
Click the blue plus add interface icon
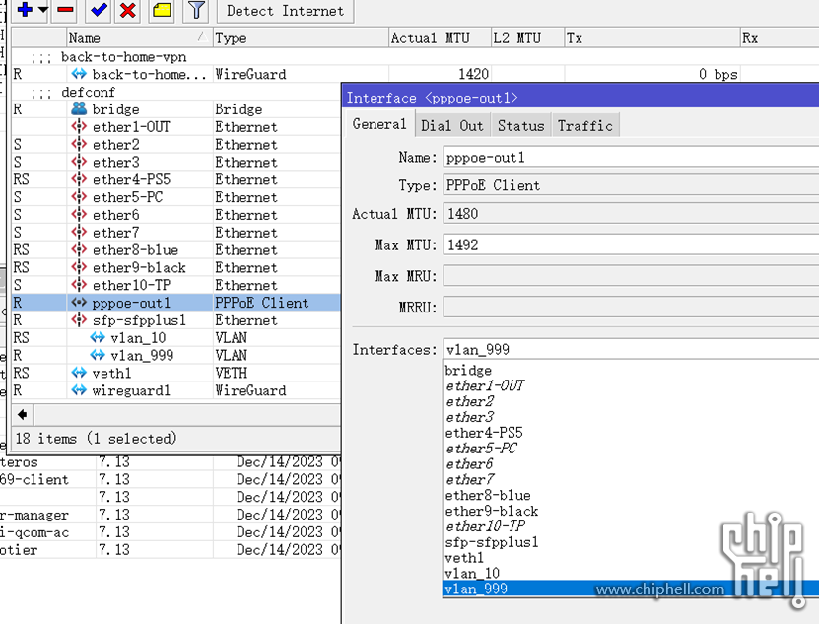[25, 10]
